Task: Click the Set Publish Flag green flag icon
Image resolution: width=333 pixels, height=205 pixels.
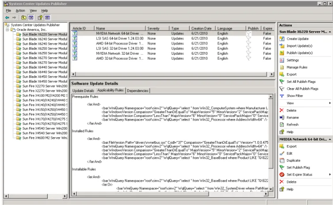Action: click(282, 168)
